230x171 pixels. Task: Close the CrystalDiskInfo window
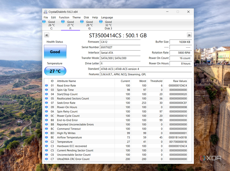pyautogui.click(x=188, y=12)
